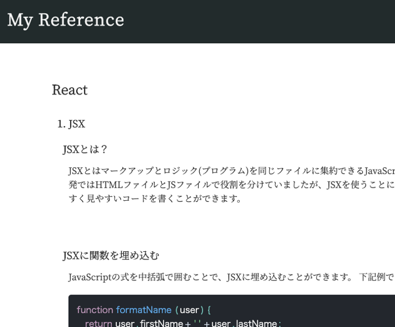Click the "JSXに関数を埋め込む" subheading

click(x=111, y=255)
